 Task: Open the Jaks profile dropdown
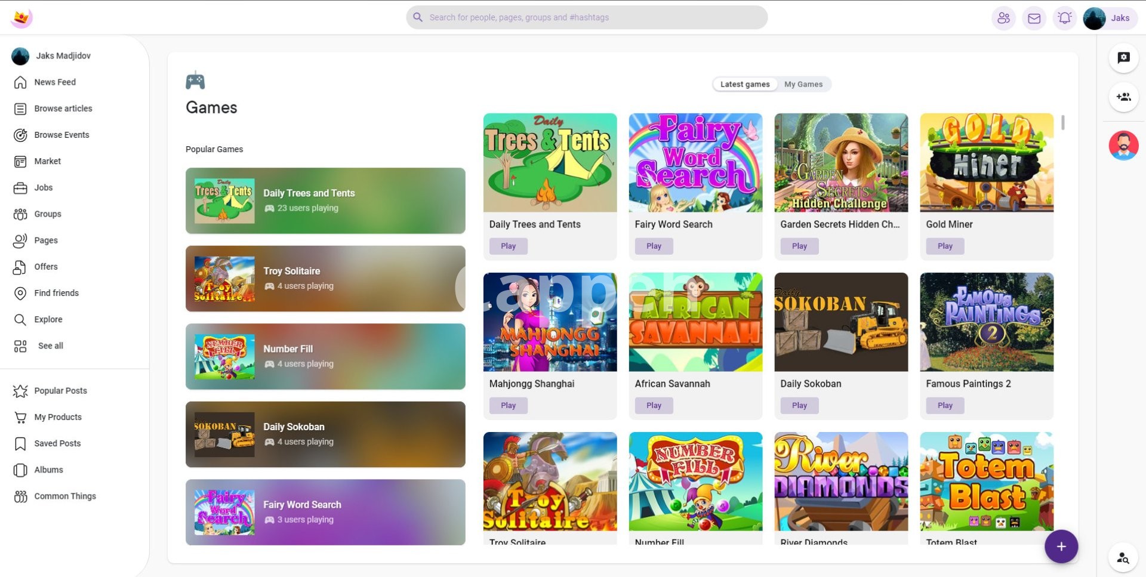pyautogui.click(x=1109, y=18)
